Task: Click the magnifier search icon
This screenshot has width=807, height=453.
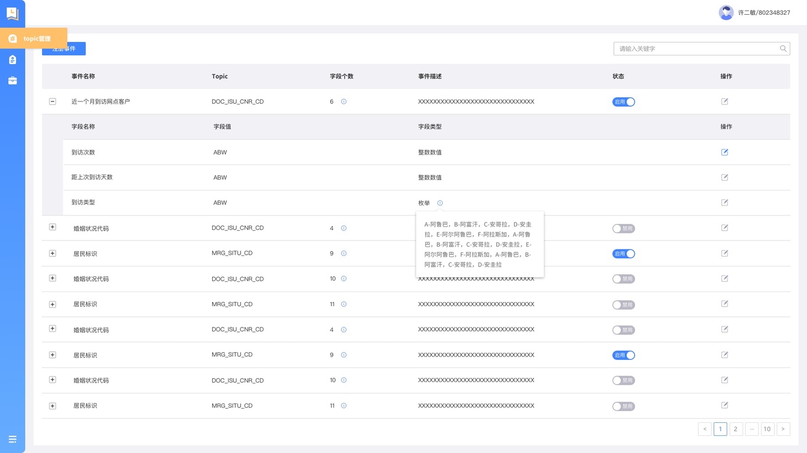Action: point(783,48)
